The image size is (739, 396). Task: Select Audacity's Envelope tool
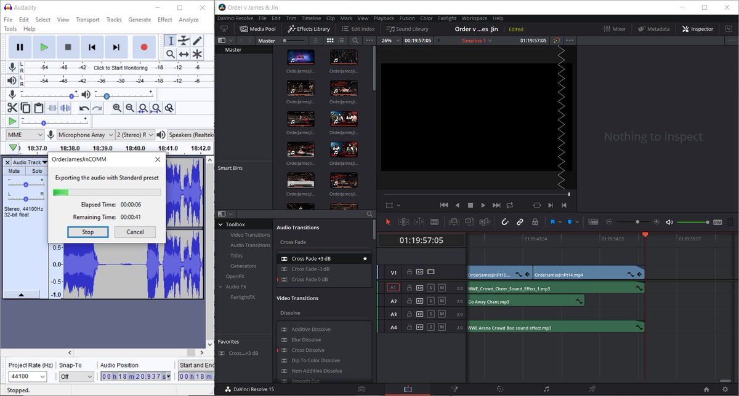pos(184,41)
